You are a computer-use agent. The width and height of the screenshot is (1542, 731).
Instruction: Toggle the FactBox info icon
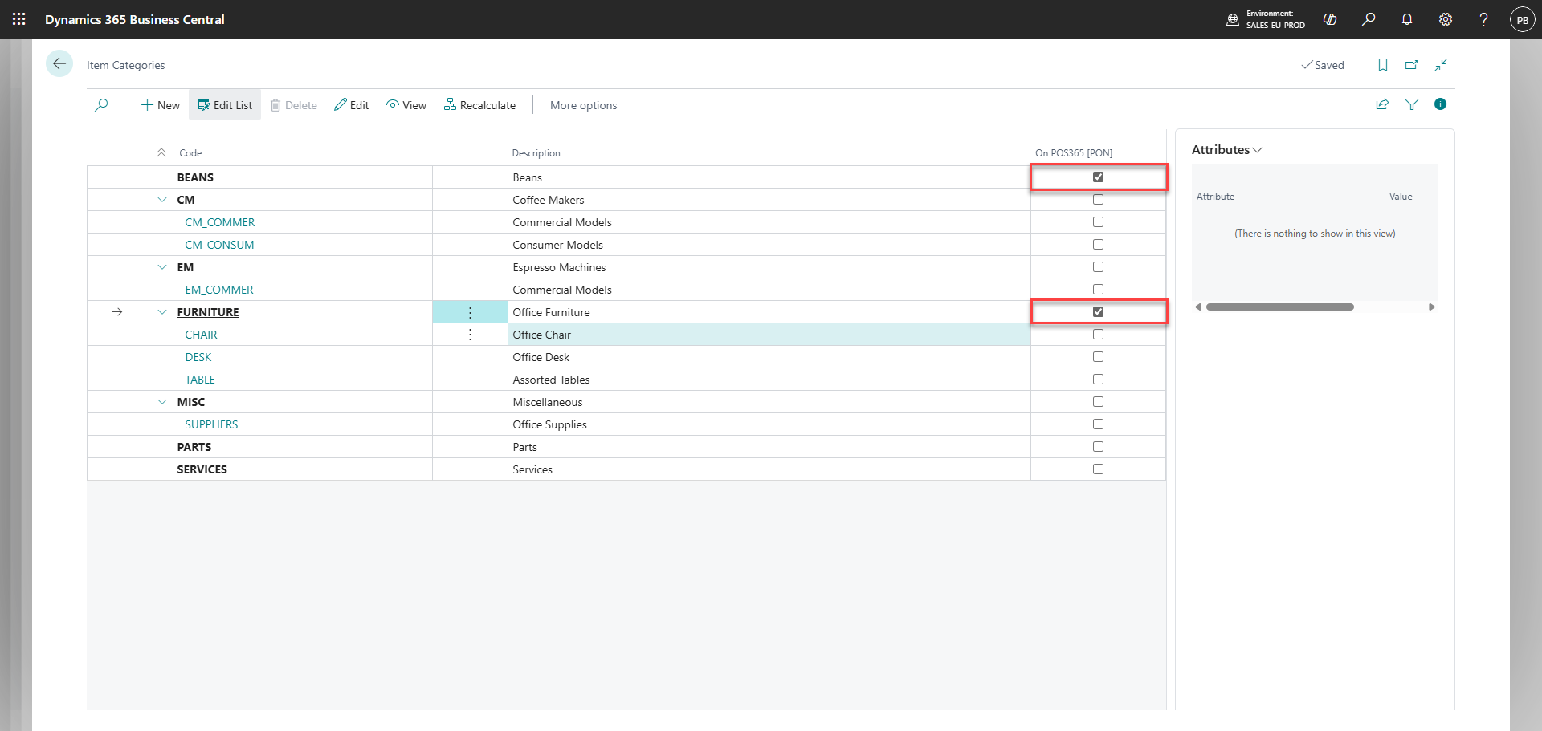1440,104
